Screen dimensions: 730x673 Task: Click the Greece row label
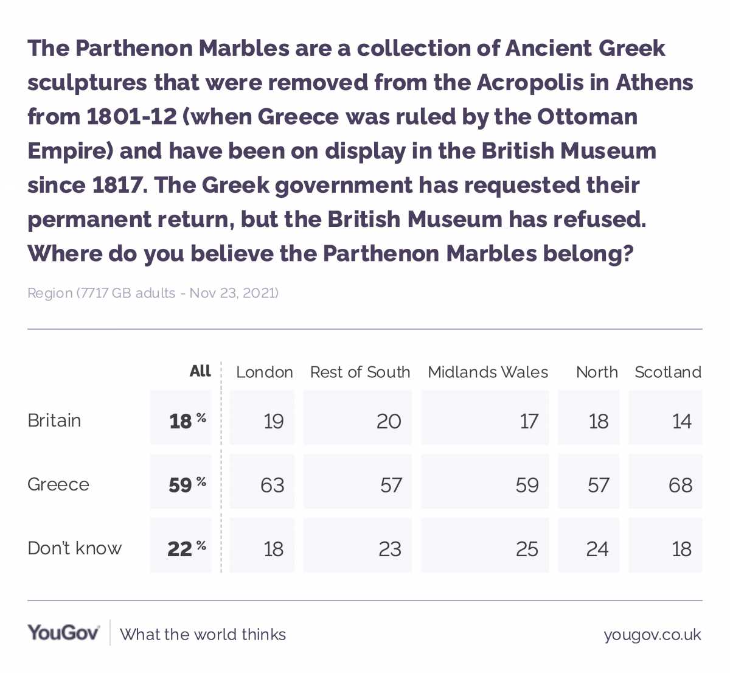(58, 484)
